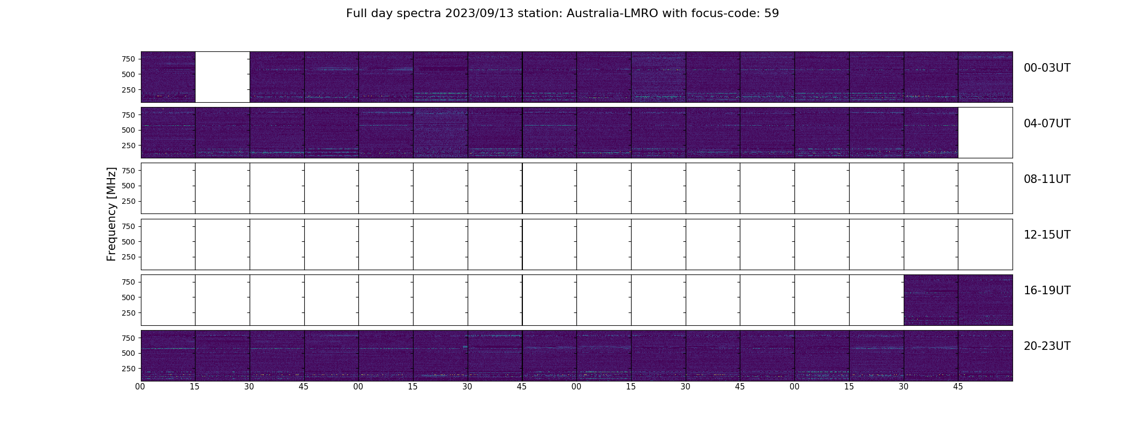Select the 500 tick of the 04-07UT row

tap(129, 130)
